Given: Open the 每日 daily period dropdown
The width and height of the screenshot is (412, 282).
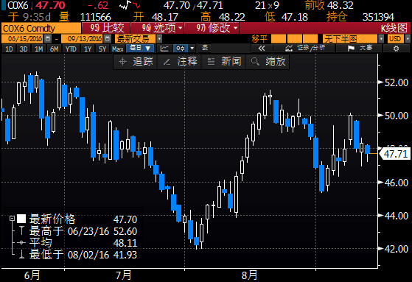Looking at the screenshot, I should pyautogui.click(x=140, y=49).
